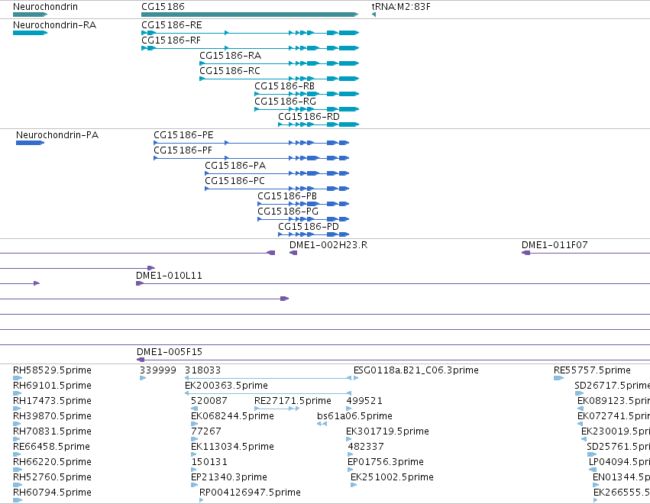Select the 318033 feature label
The image size is (650, 504).
pos(202,370)
